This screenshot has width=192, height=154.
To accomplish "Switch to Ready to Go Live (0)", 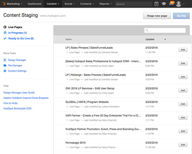I will coord(21,38).
